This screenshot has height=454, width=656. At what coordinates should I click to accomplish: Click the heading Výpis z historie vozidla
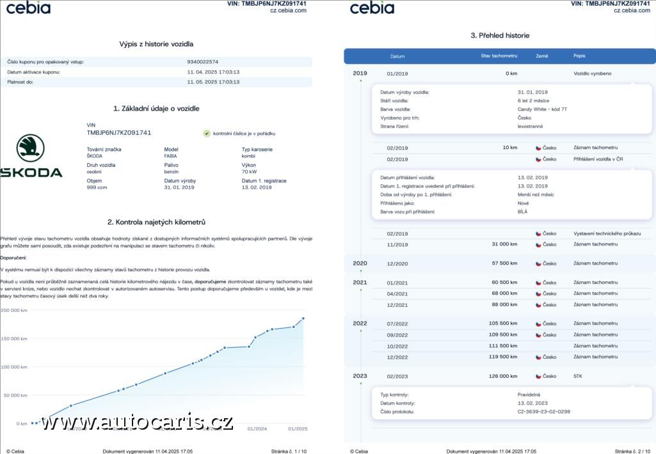(x=156, y=44)
